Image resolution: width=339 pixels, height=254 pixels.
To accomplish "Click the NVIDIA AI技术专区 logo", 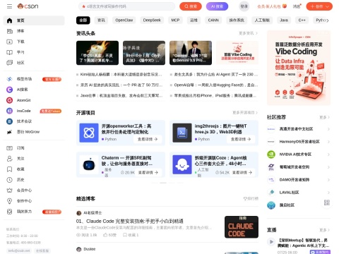I will [x=271, y=155].
